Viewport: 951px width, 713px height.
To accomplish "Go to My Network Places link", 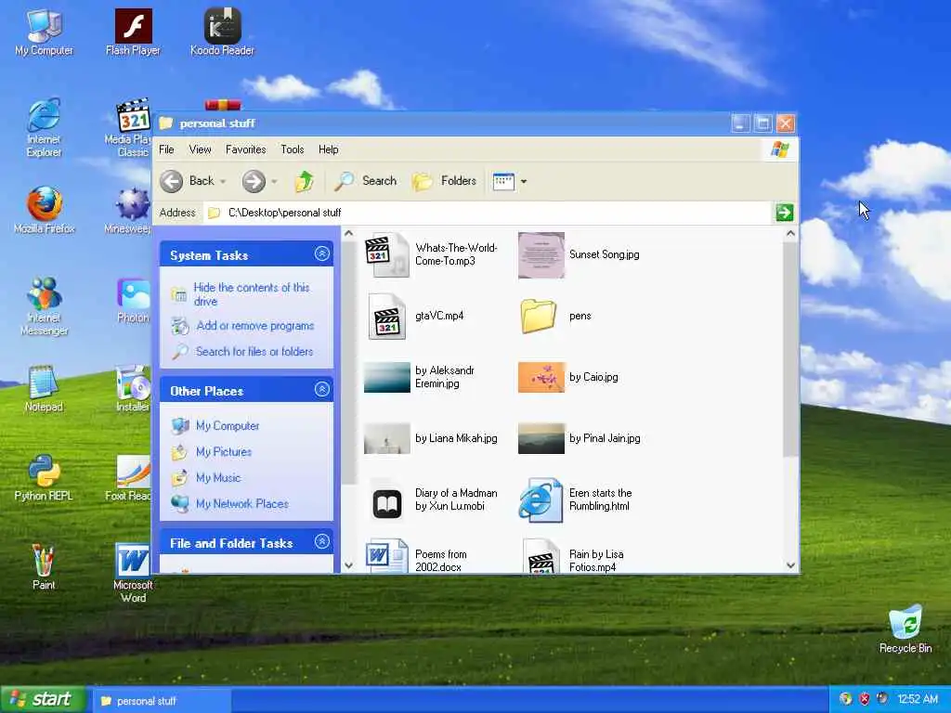I will point(242,504).
